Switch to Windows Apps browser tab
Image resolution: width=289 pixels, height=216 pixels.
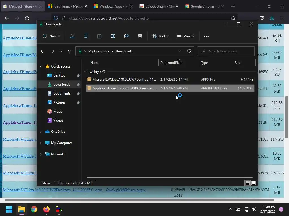pos(113,6)
